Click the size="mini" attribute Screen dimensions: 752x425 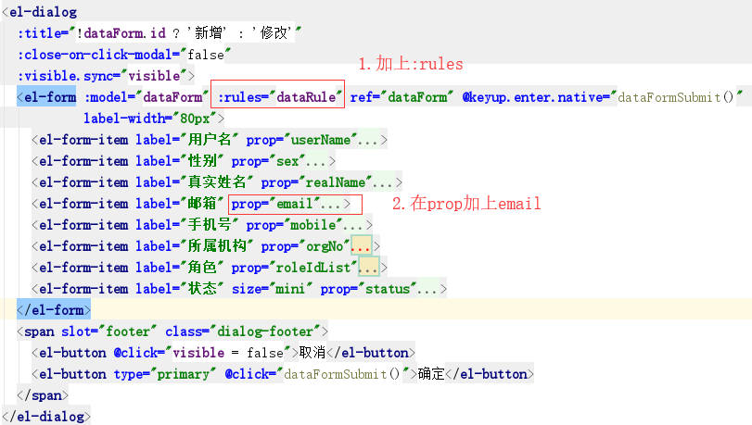tap(272, 289)
